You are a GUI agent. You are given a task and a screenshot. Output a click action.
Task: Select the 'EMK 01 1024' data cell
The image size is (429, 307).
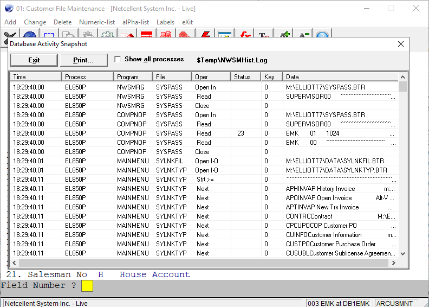[x=340, y=133]
